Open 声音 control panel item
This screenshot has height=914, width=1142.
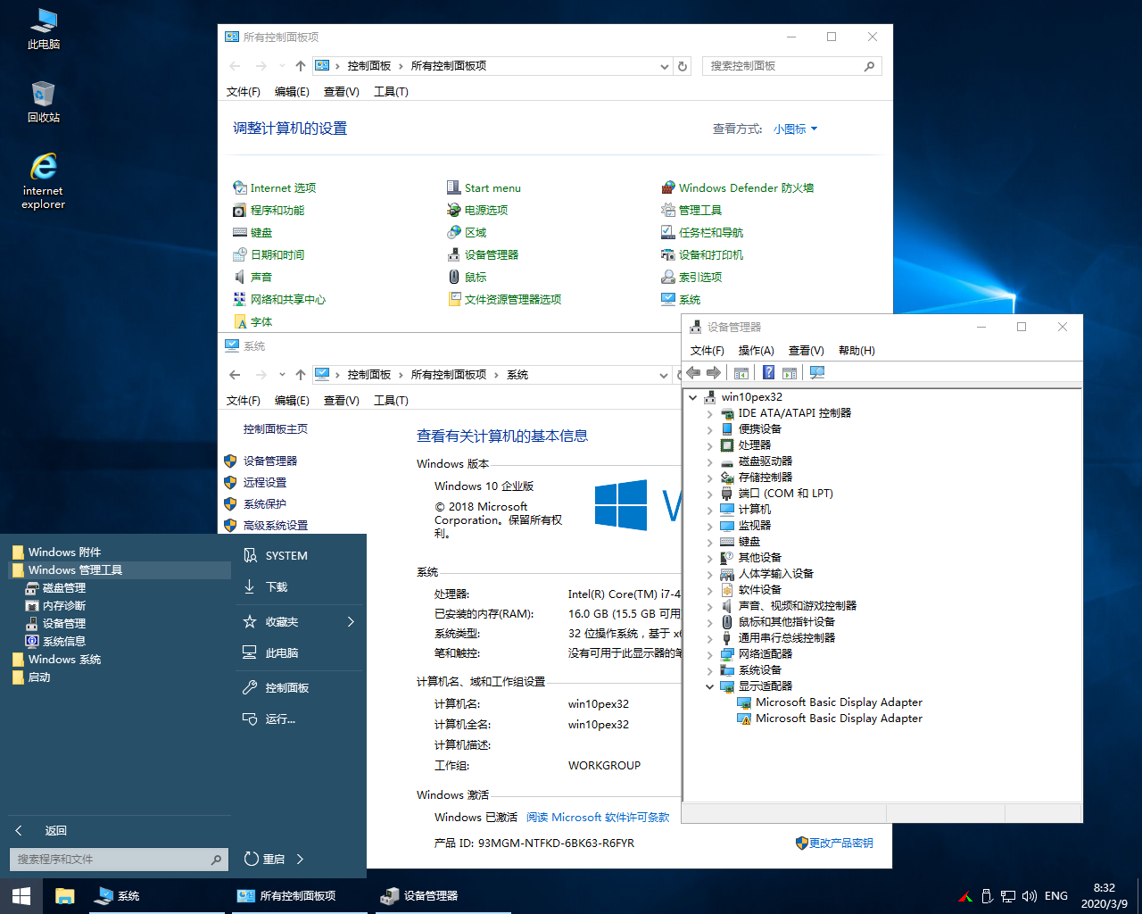(x=252, y=277)
